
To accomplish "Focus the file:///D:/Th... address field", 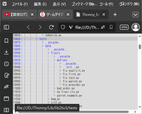I will (x=87, y=28).
